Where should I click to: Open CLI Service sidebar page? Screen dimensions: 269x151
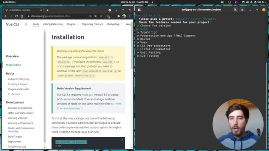(x=14, y=94)
